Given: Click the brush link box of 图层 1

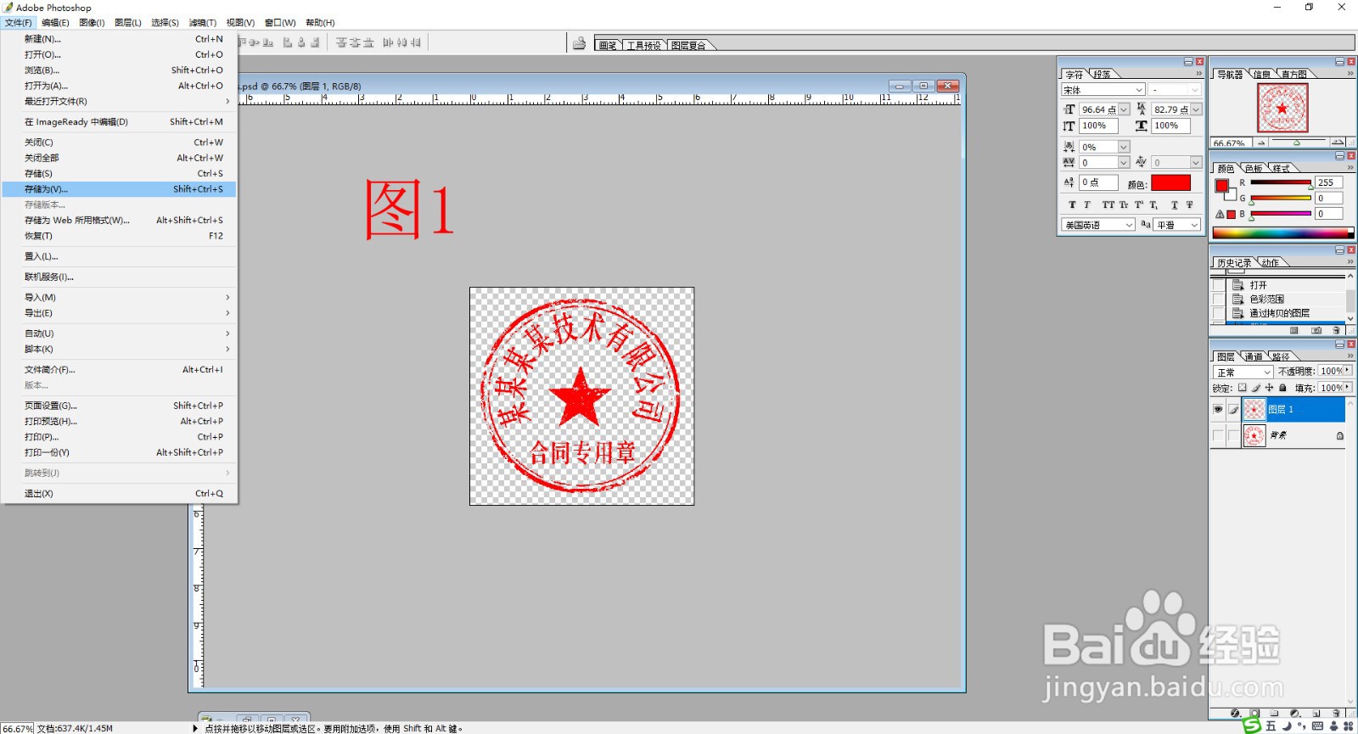Looking at the screenshot, I should (1233, 410).
